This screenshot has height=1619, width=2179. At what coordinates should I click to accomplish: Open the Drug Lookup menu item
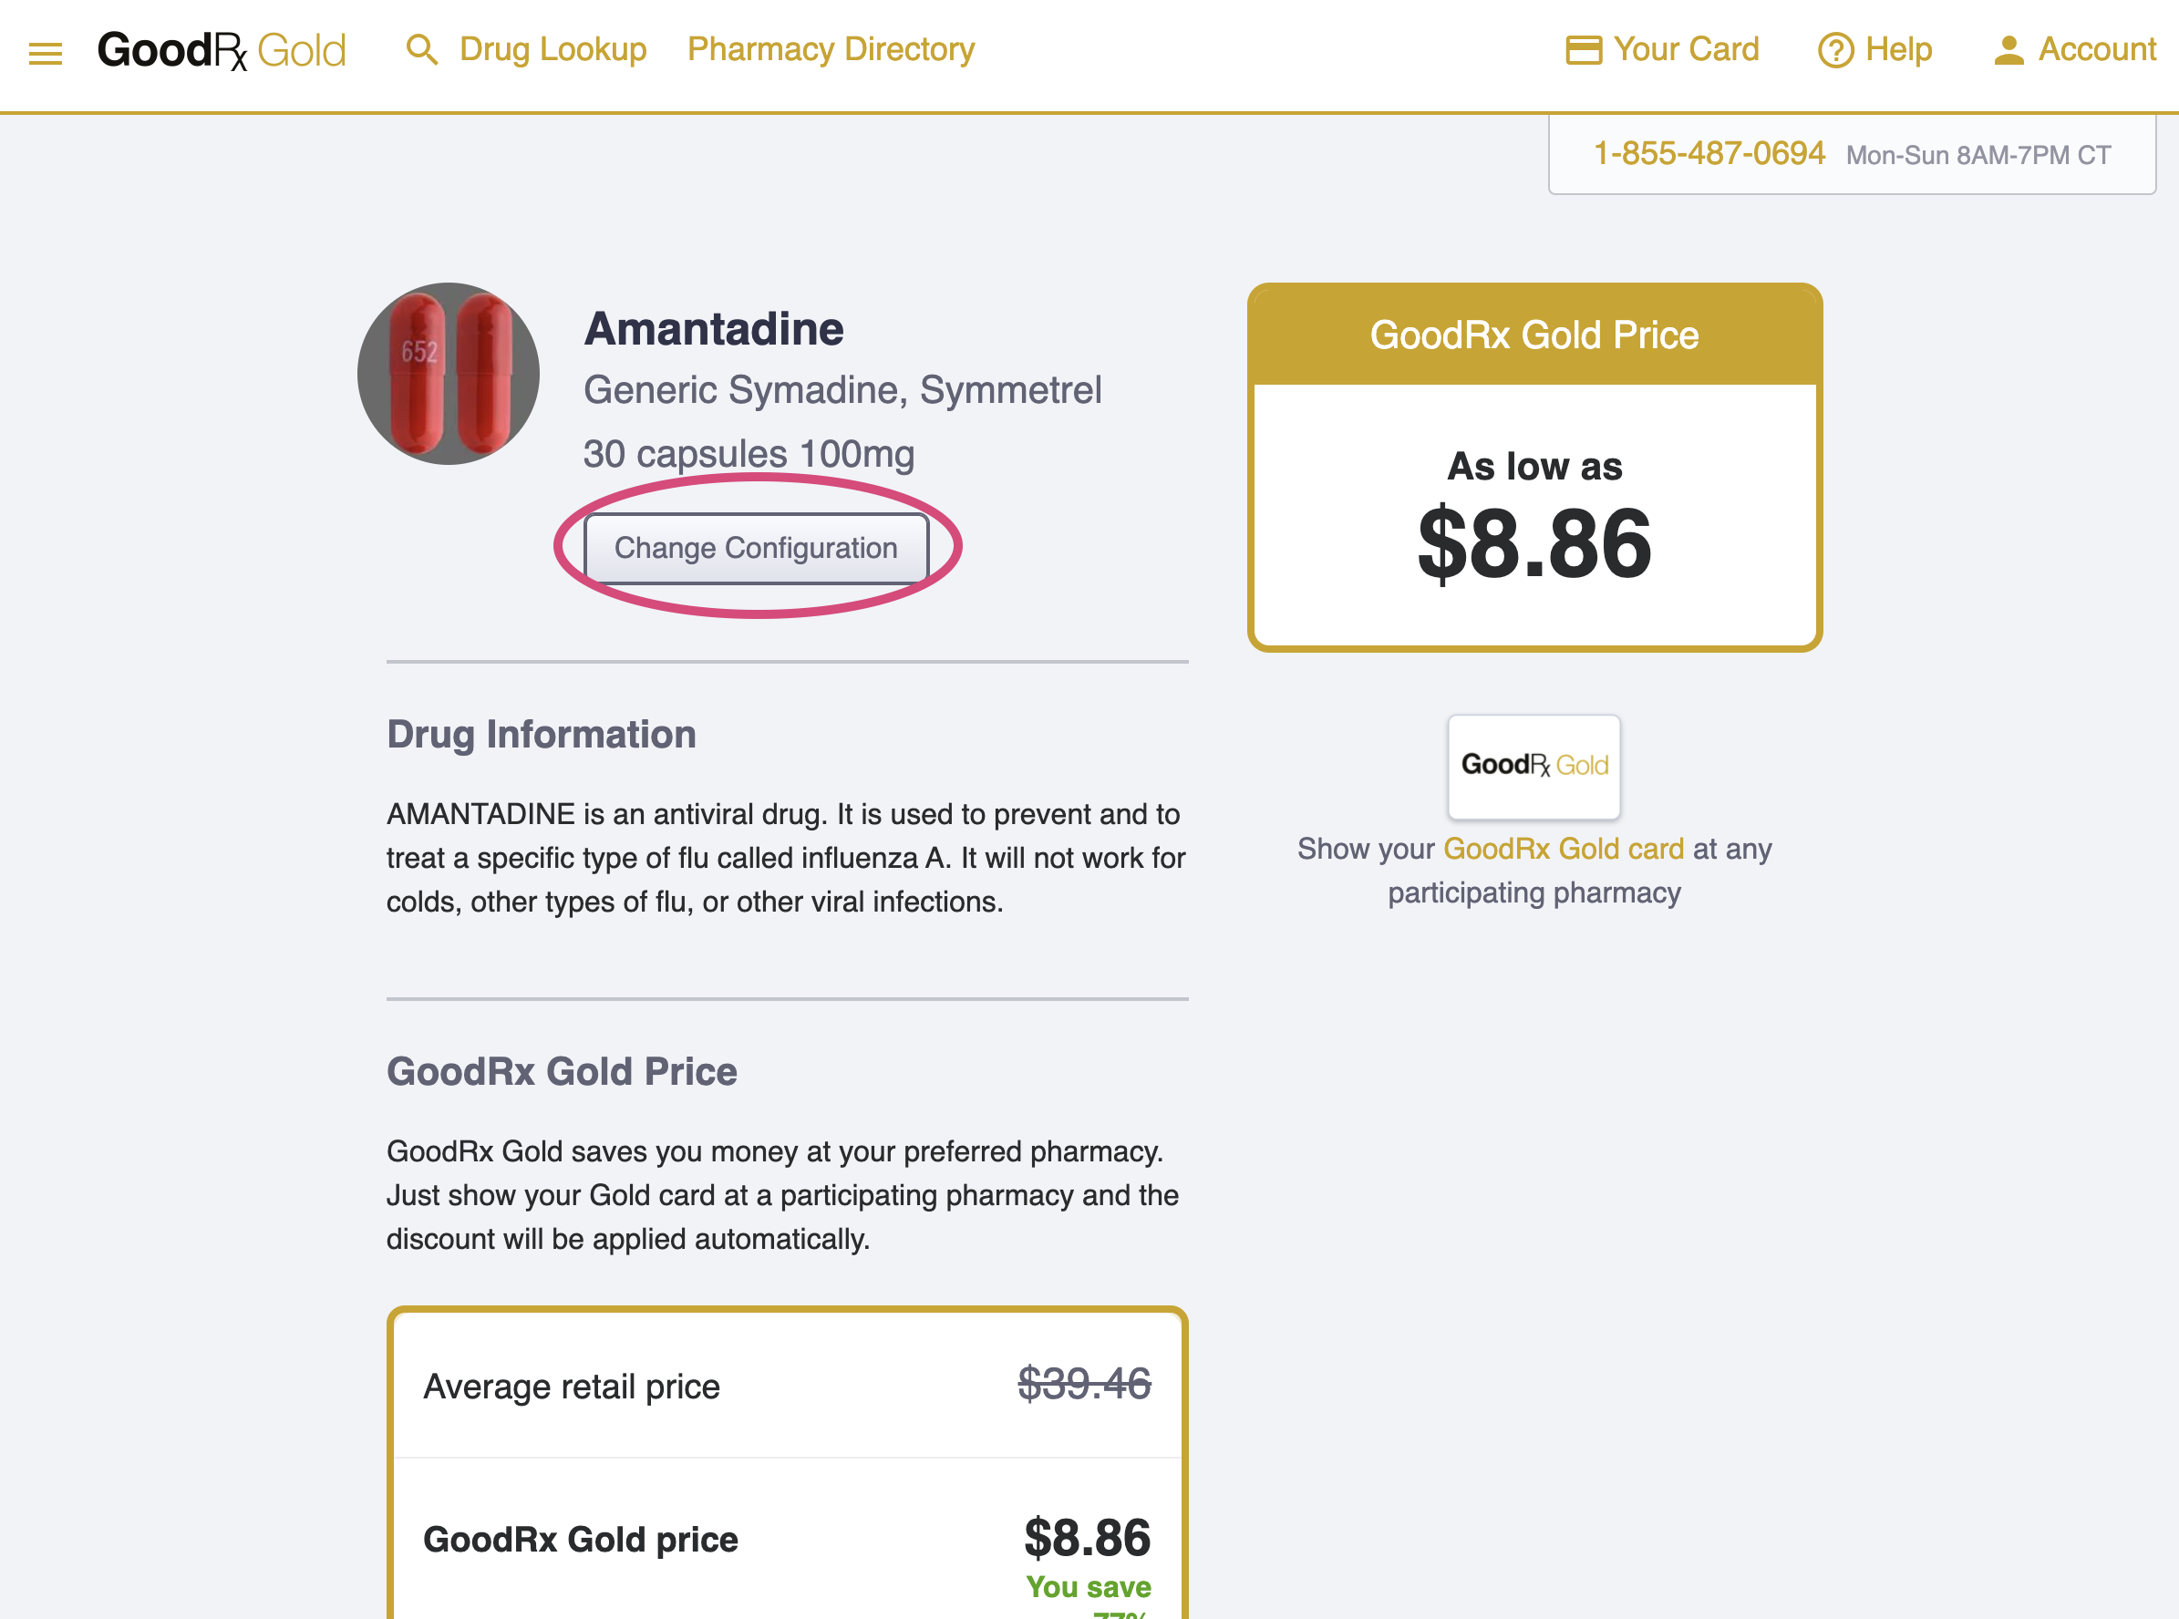(x=552, y=49)
